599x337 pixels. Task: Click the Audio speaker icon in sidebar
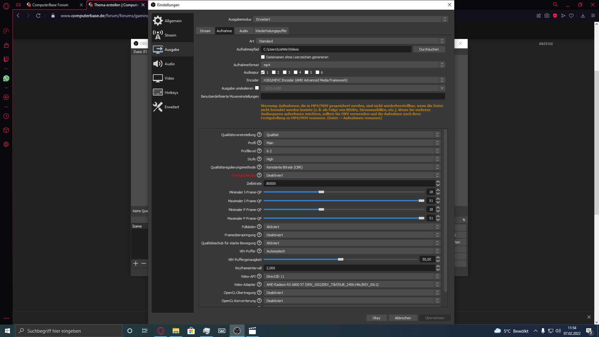point(158,64)
